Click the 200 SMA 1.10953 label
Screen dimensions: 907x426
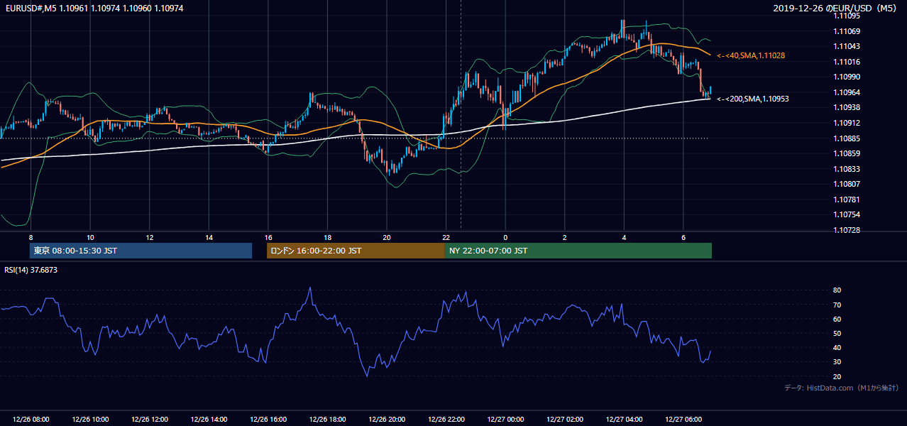tap(753, 99)
